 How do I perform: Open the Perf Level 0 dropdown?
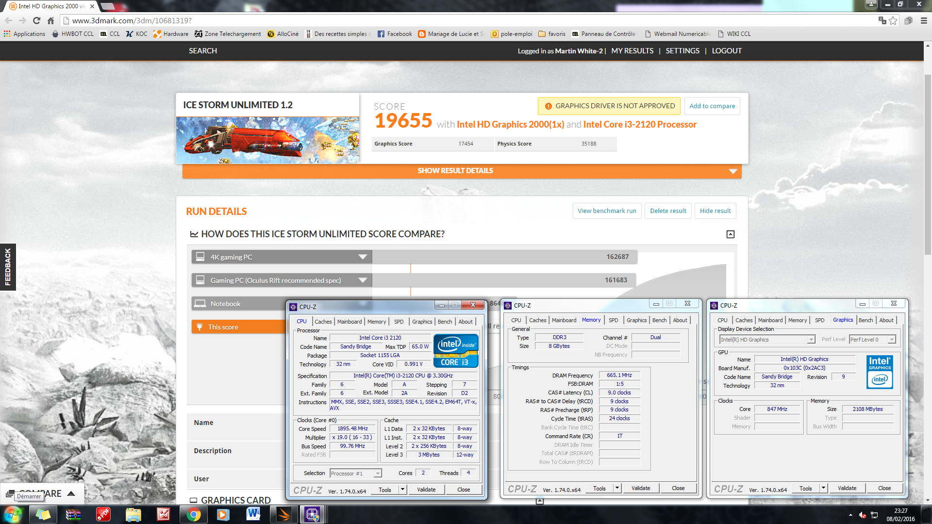point(872,340)
